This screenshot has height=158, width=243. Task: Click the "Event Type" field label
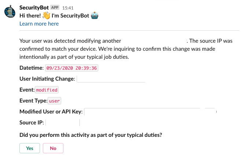[33, 101]
